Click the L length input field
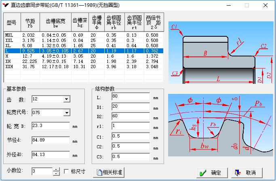Screen dimensions: 276x181 click(131, 97)
